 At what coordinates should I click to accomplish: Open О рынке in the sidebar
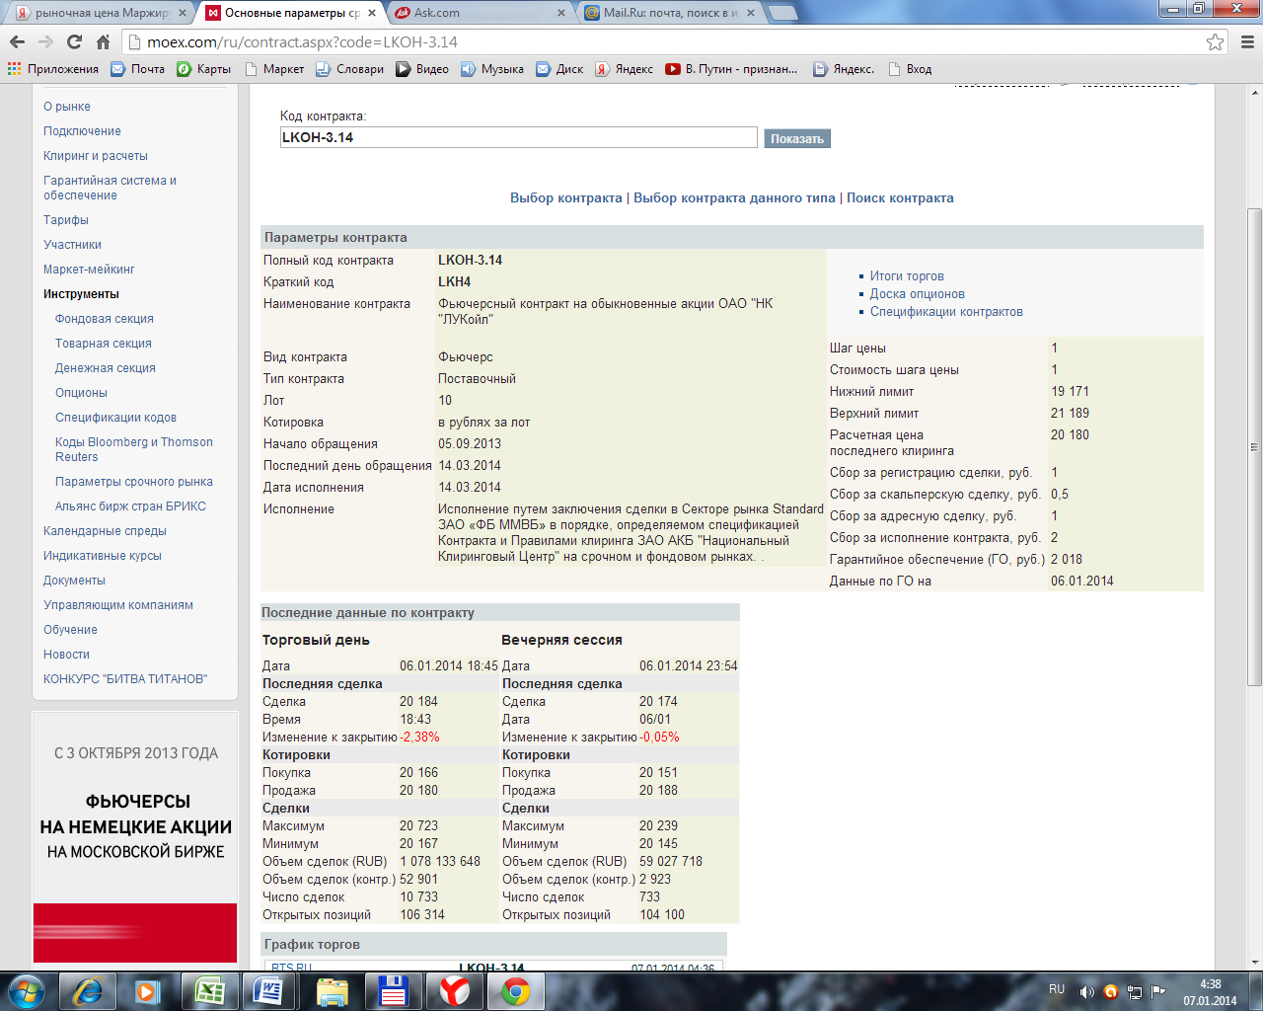click(67, 107)
